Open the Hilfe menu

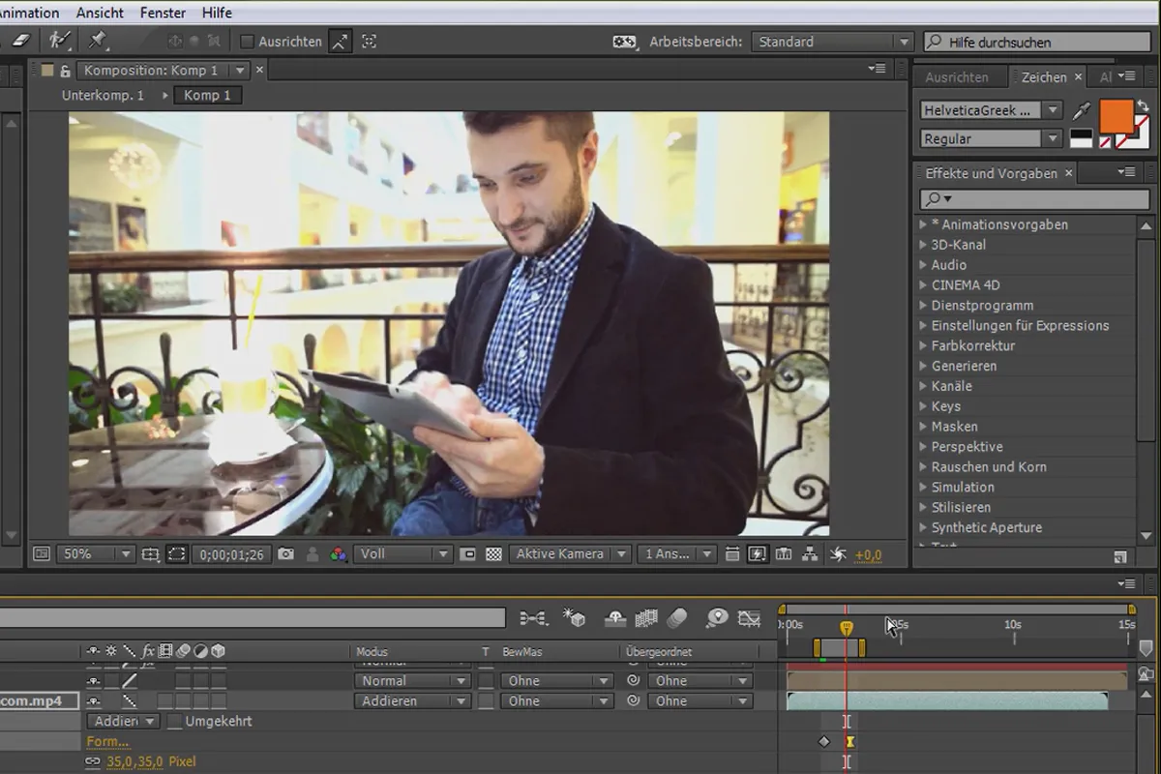tap(217, 13)
